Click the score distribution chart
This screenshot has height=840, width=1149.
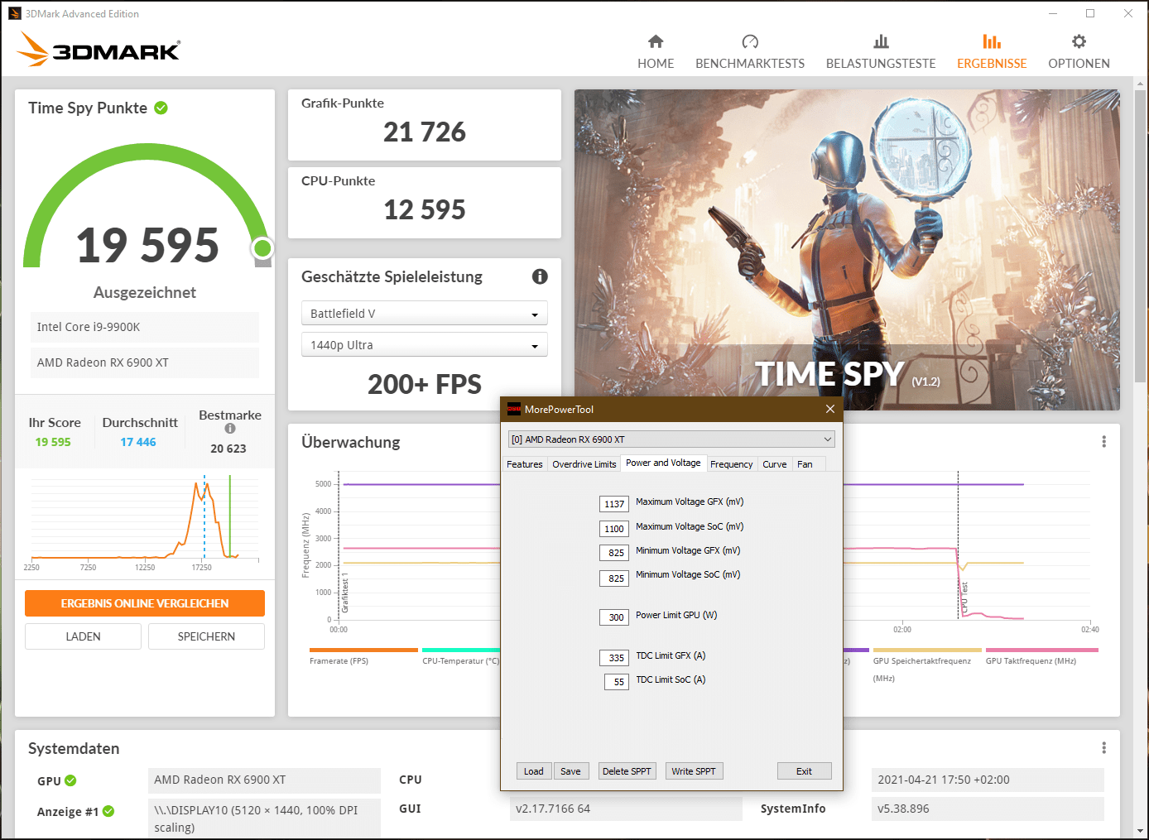tap(145, 521)
